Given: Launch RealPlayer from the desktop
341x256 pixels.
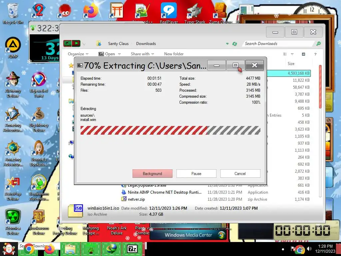Looking at the screenshot, I should (169, 13).
